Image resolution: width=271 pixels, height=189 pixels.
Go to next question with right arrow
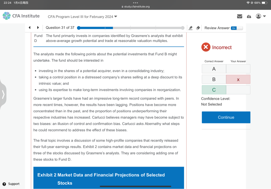coord(38,28)
